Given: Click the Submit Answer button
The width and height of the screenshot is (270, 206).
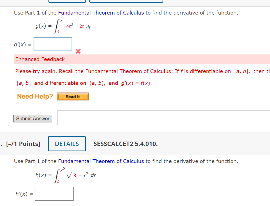Looking at the screenshot, I should coord(33,119).
